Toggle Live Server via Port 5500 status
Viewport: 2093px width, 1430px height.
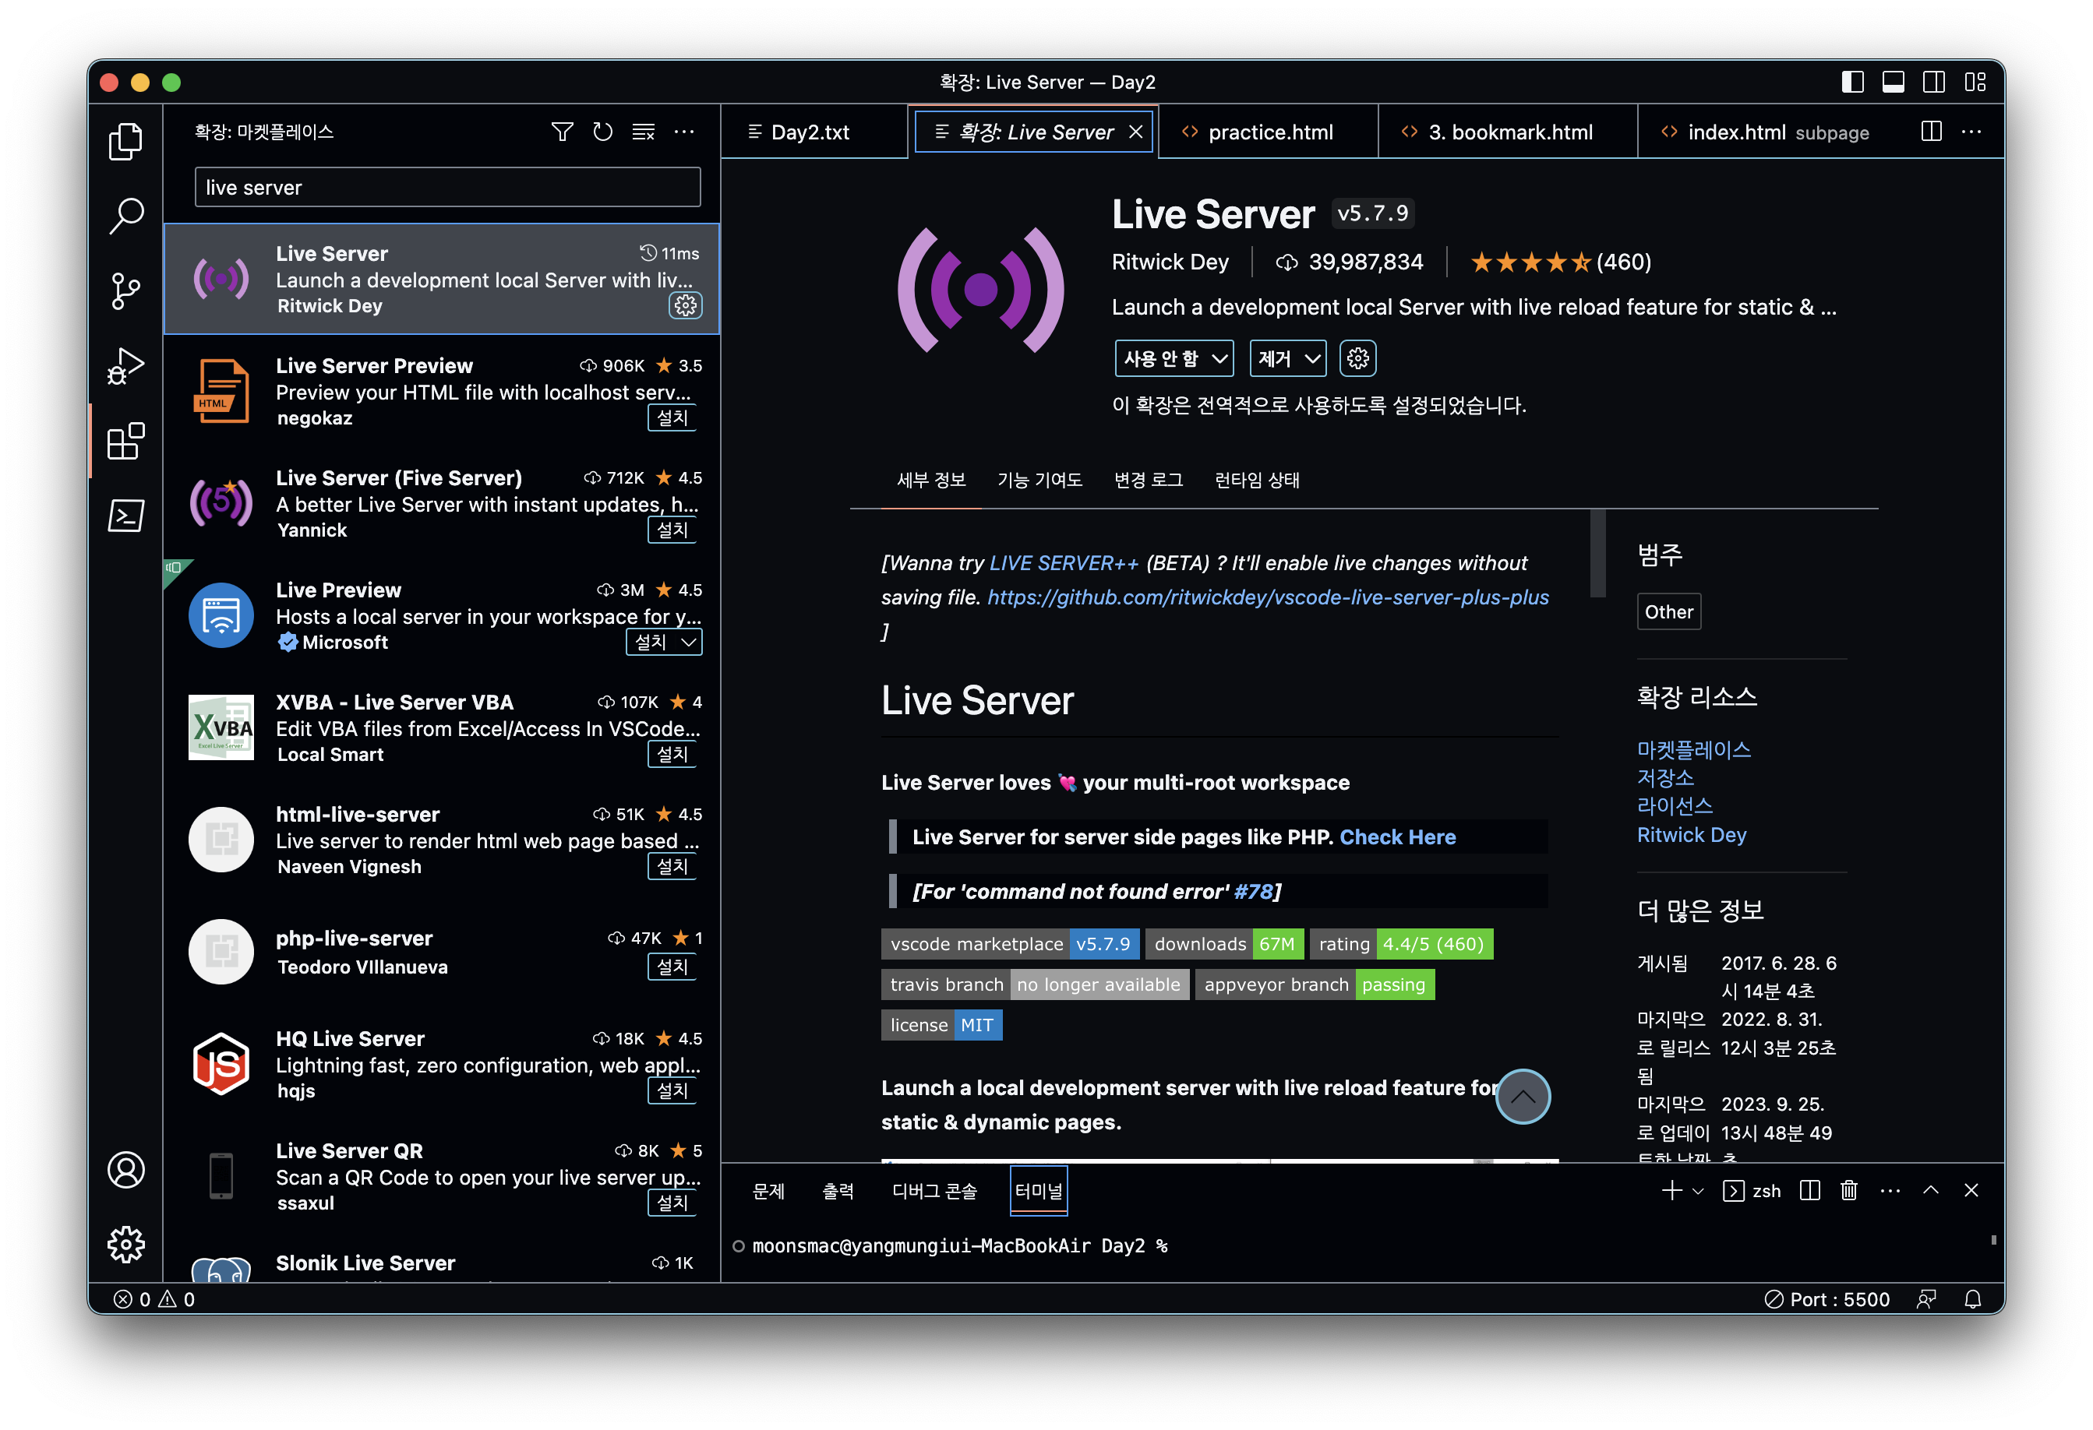click(x=1827, y=1298)
